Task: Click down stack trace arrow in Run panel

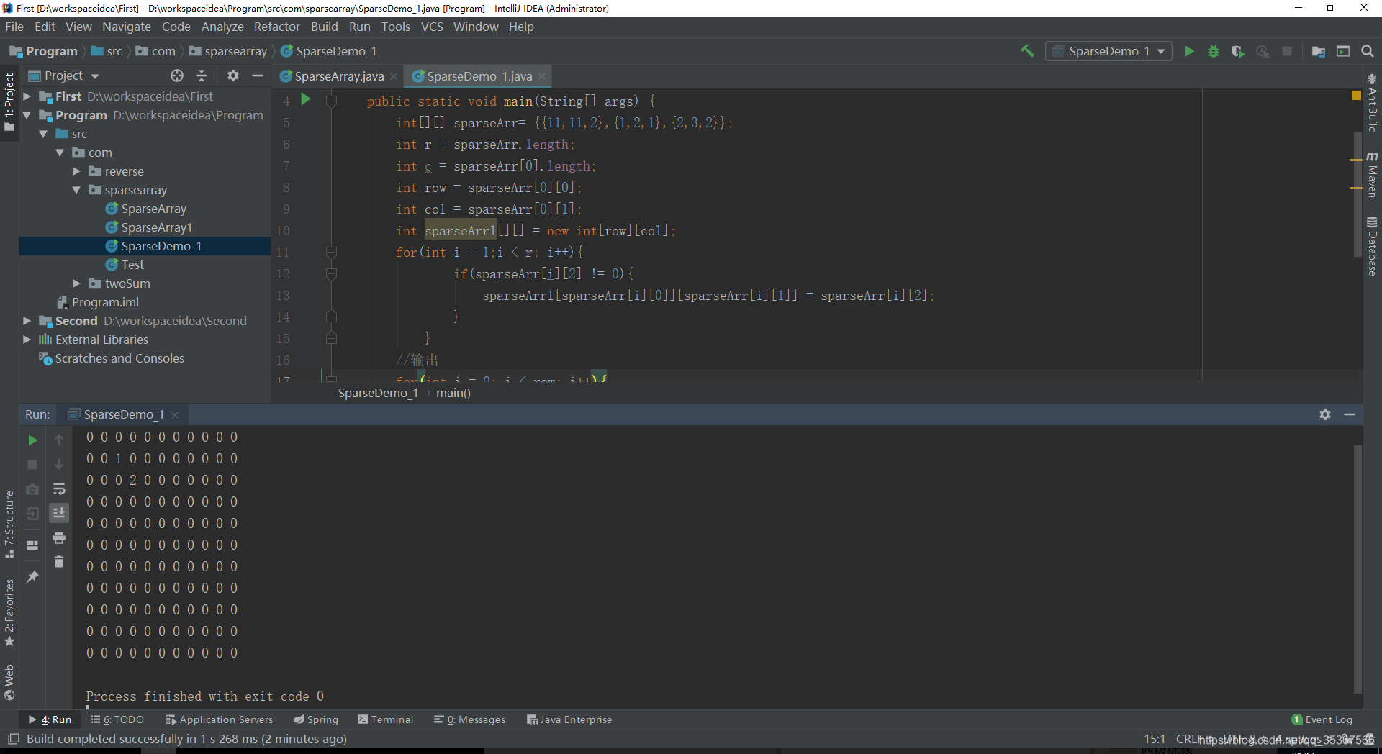Action: click(59, 465)
